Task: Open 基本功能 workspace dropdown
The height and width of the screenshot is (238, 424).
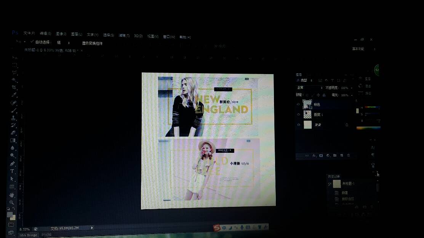Action: pos(364,49)
